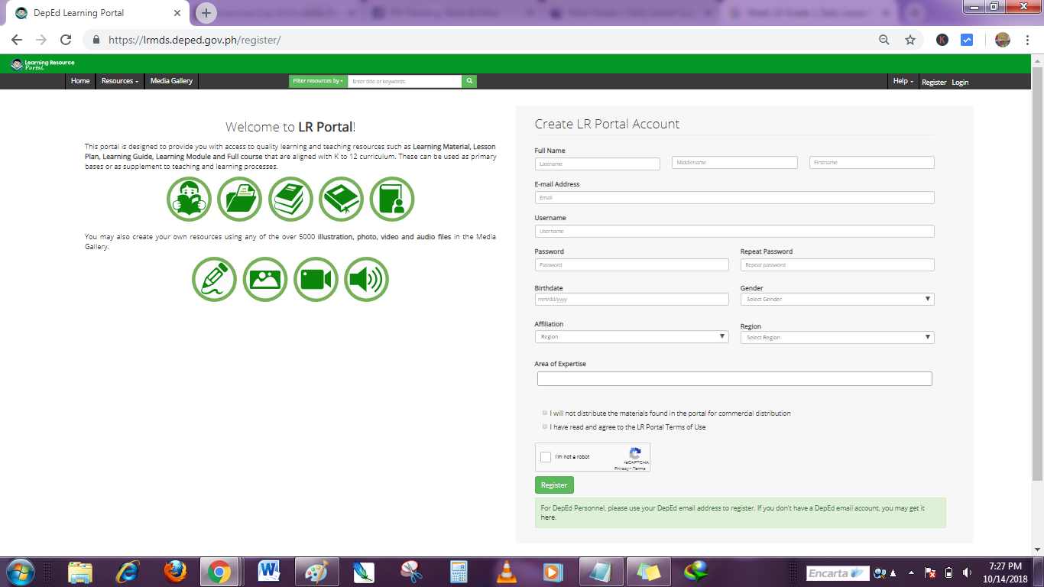Open the Select Gender dropdown

[x=837, y=299]
